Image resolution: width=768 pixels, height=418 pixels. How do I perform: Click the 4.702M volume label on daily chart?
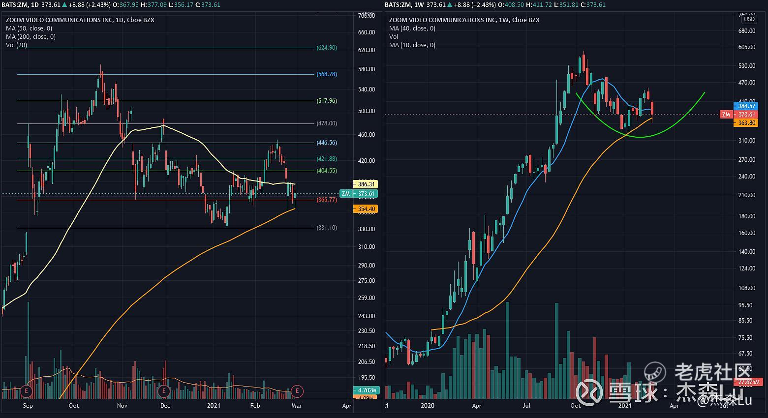(366, 390)
